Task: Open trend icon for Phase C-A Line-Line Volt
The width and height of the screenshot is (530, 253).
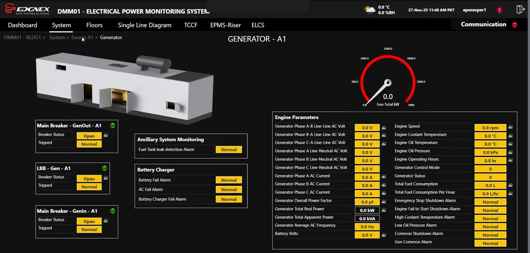Action: [x=384, y=144]
